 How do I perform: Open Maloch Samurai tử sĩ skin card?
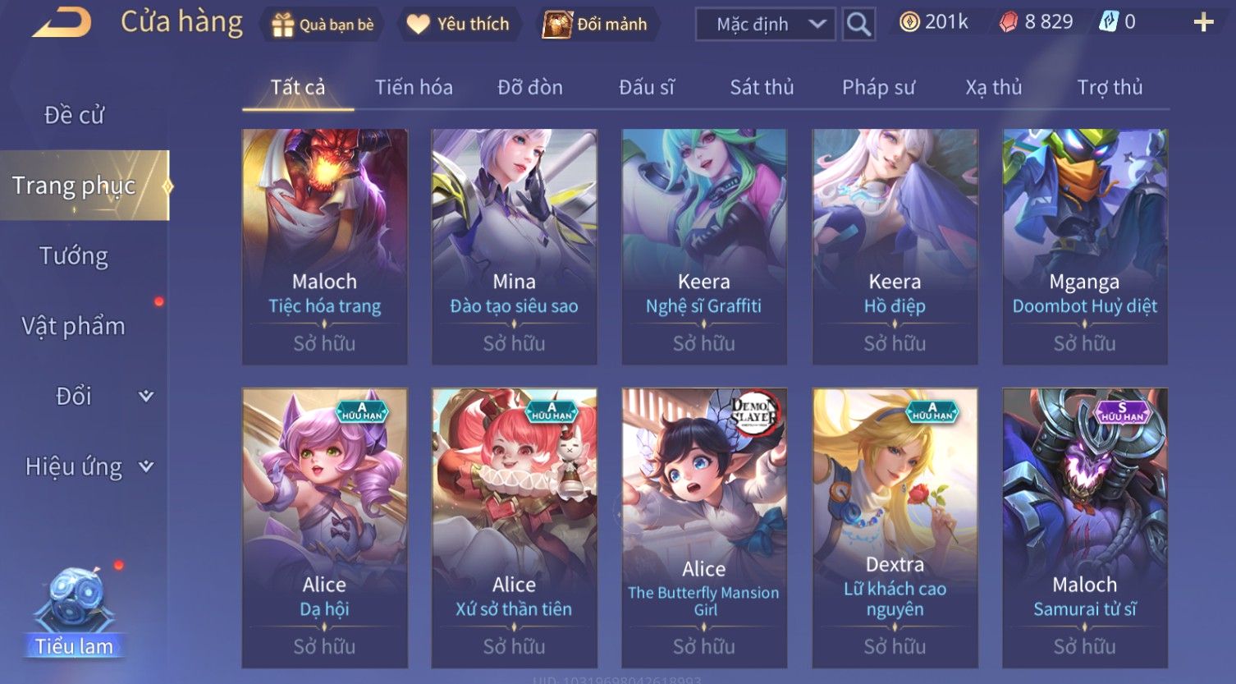1085,527
